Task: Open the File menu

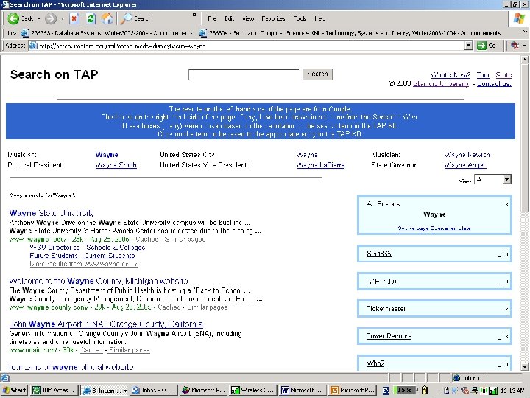Action: click(212, 18)
